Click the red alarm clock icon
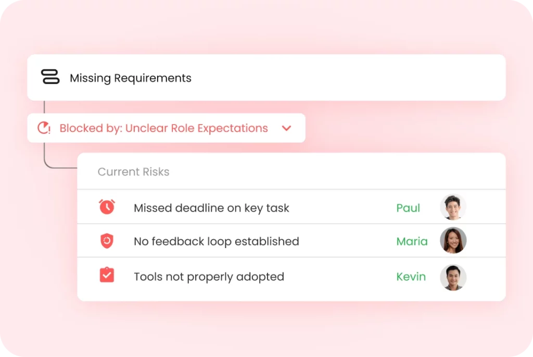 107,207
